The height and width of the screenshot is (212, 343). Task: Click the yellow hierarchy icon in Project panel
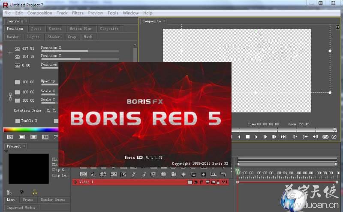pos(35,192)
